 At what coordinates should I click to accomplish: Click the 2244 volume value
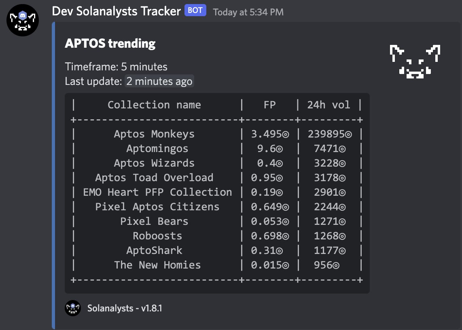[330, 207]
